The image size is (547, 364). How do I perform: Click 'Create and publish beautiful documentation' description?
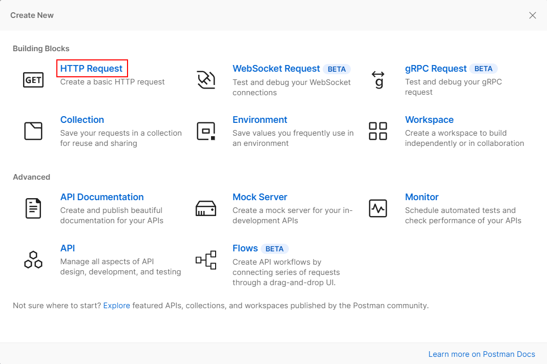112,216
